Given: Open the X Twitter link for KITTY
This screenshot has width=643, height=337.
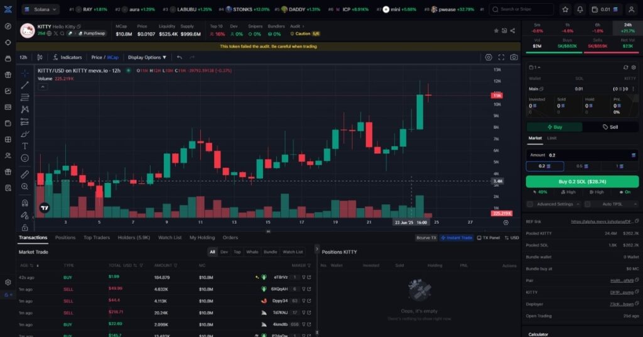Looking at the screenshot, I should coord(56,34).
